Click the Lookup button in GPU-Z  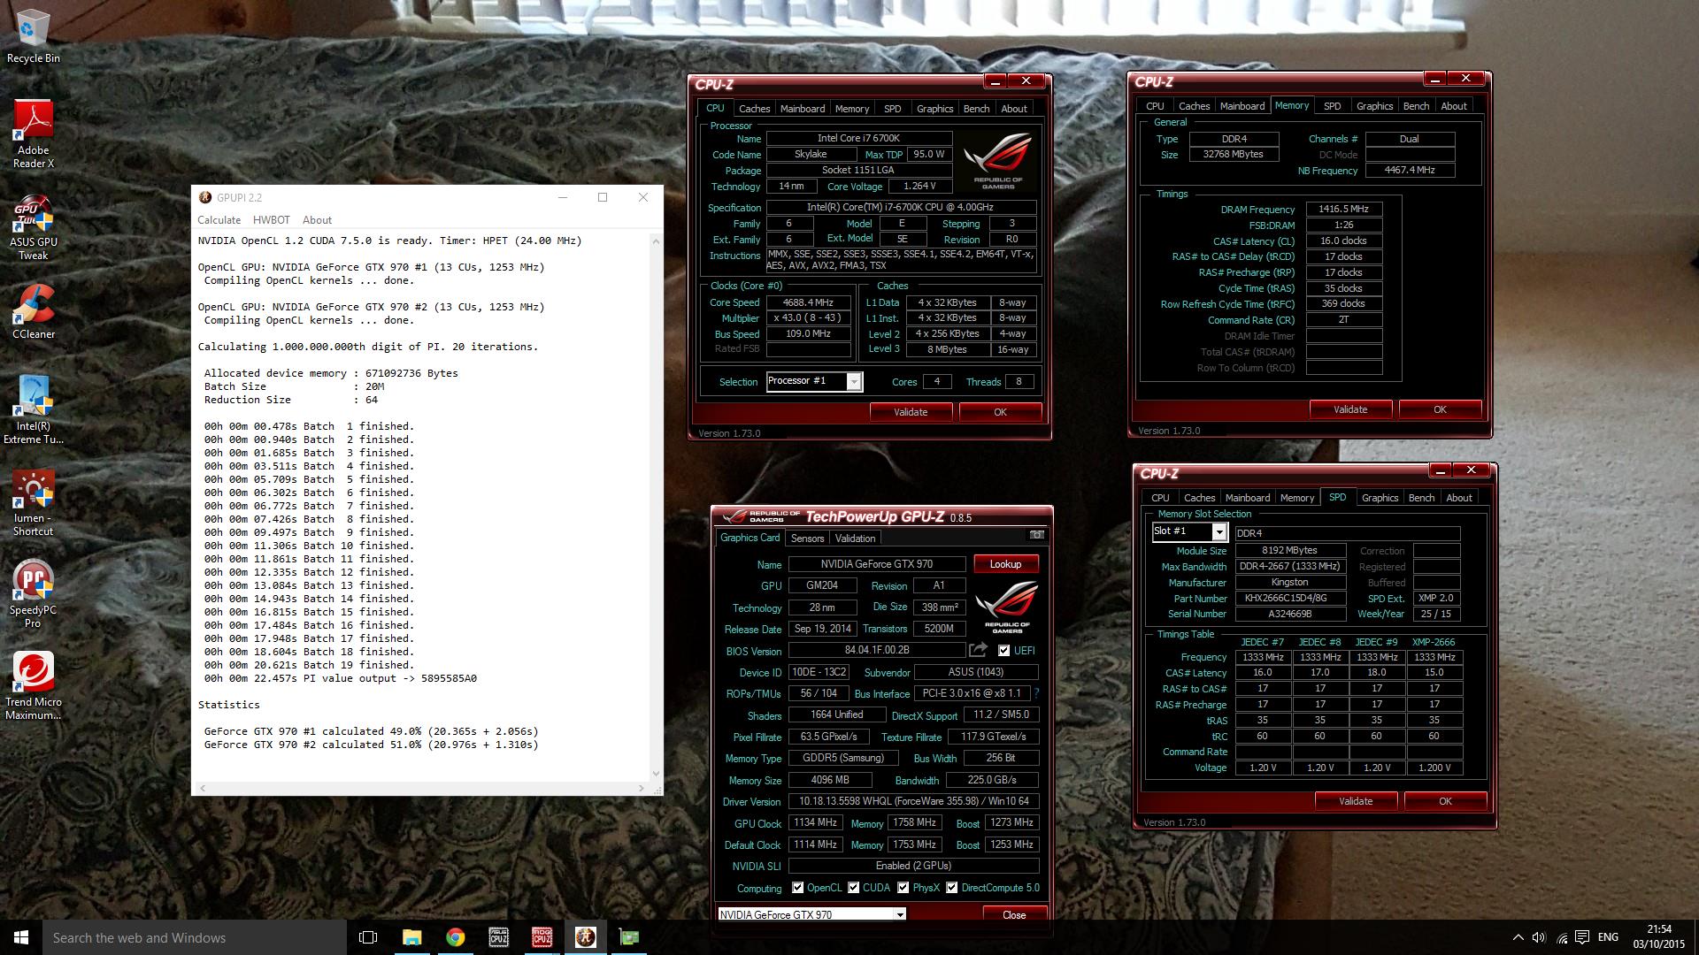pos(1005,564)
